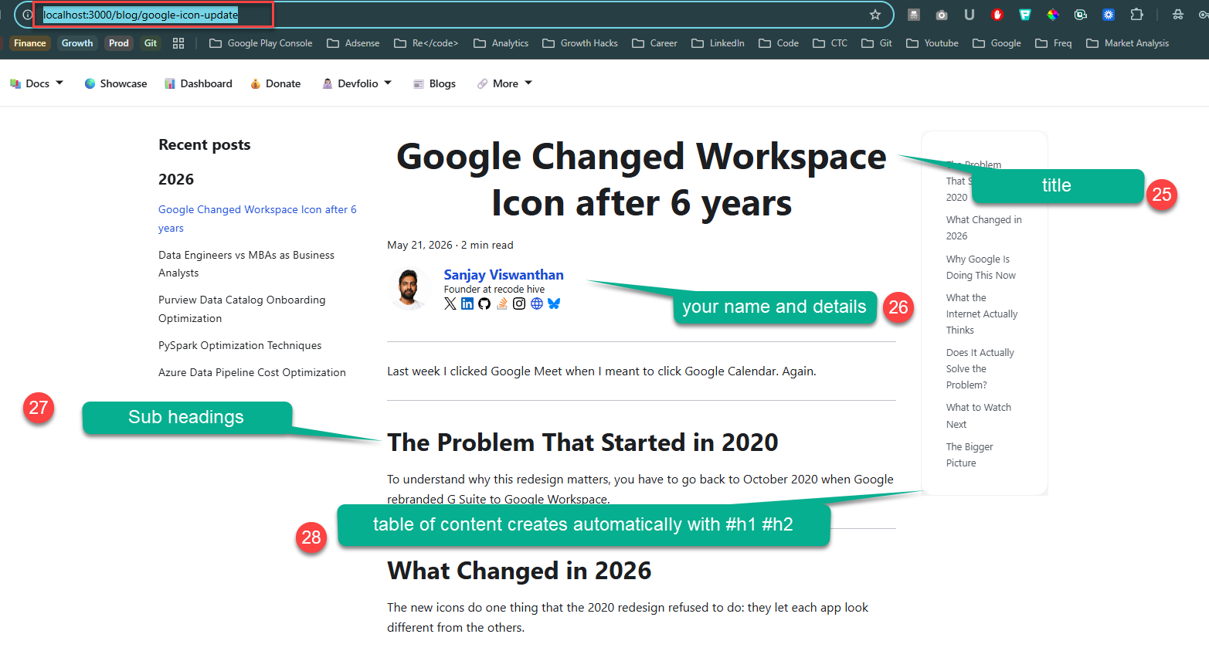Open the Re</code> bookmark folder

tap(426, 43)
